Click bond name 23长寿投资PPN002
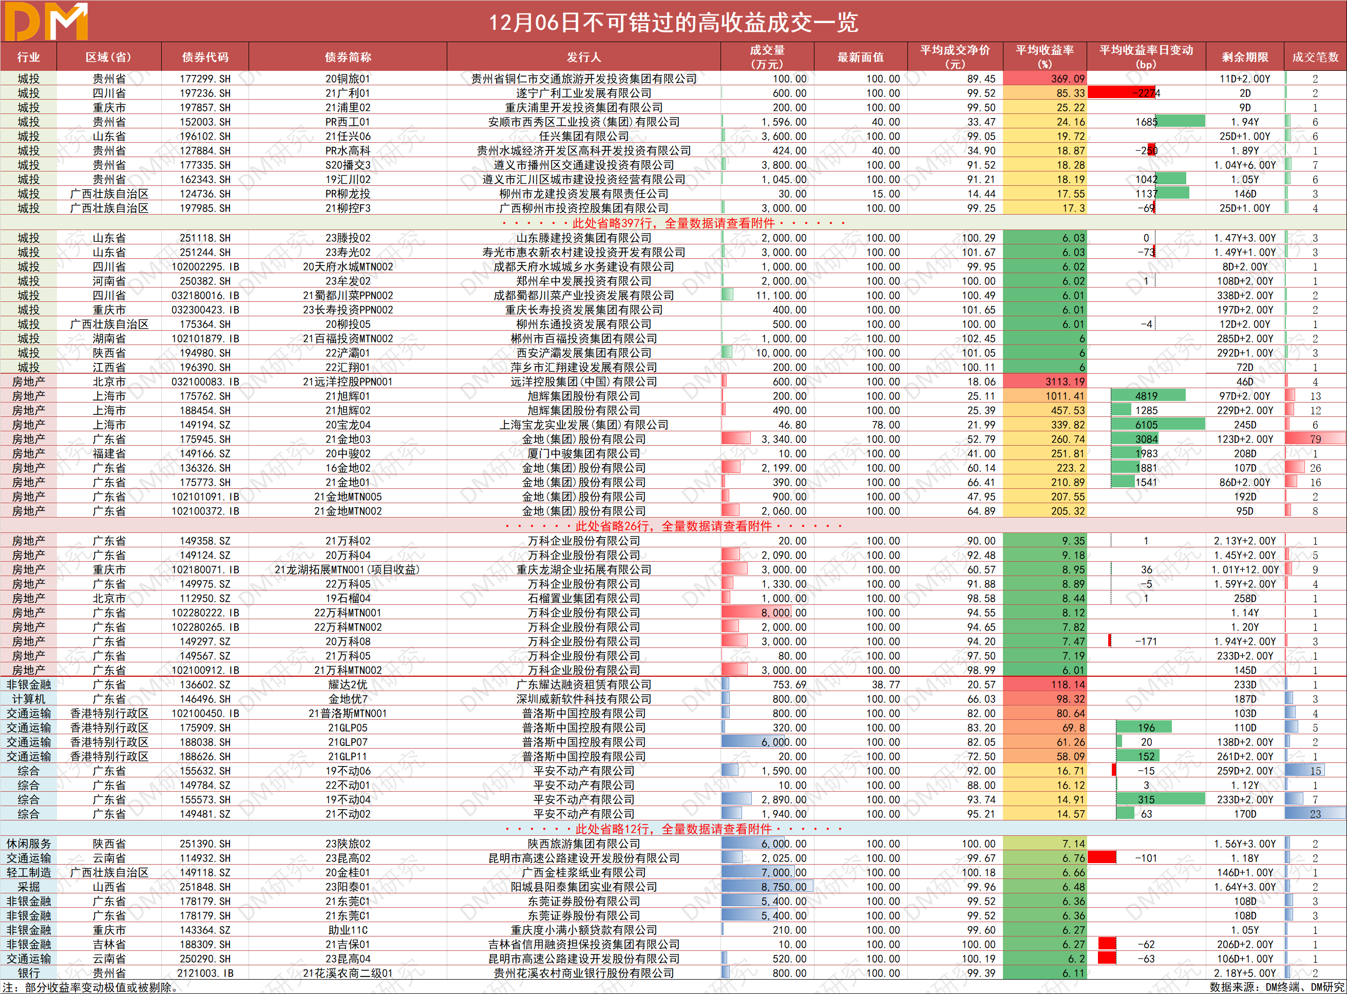The height and width of the screenshot is (994, 1347). pos(348,311)
